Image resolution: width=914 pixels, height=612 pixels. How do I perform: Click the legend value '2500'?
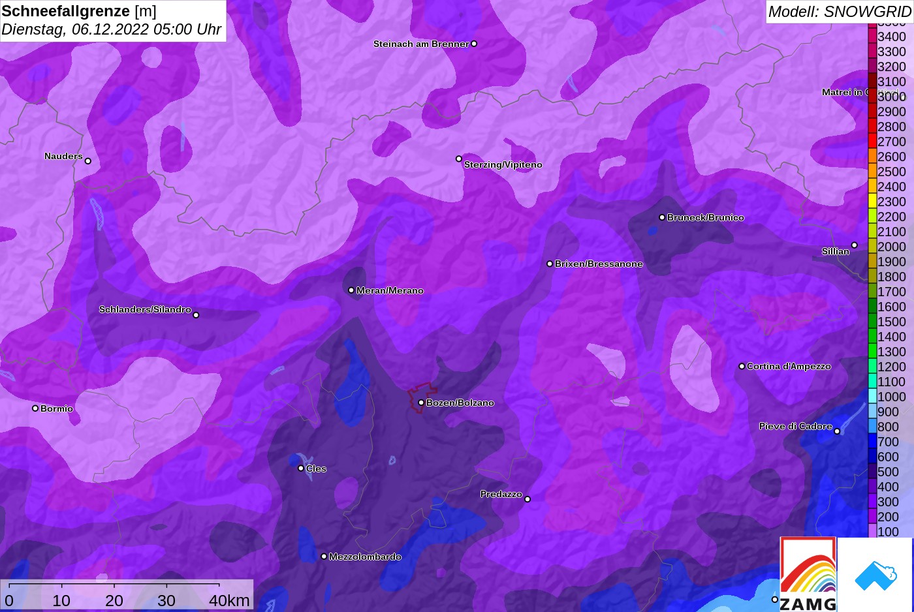click(892, 172)
